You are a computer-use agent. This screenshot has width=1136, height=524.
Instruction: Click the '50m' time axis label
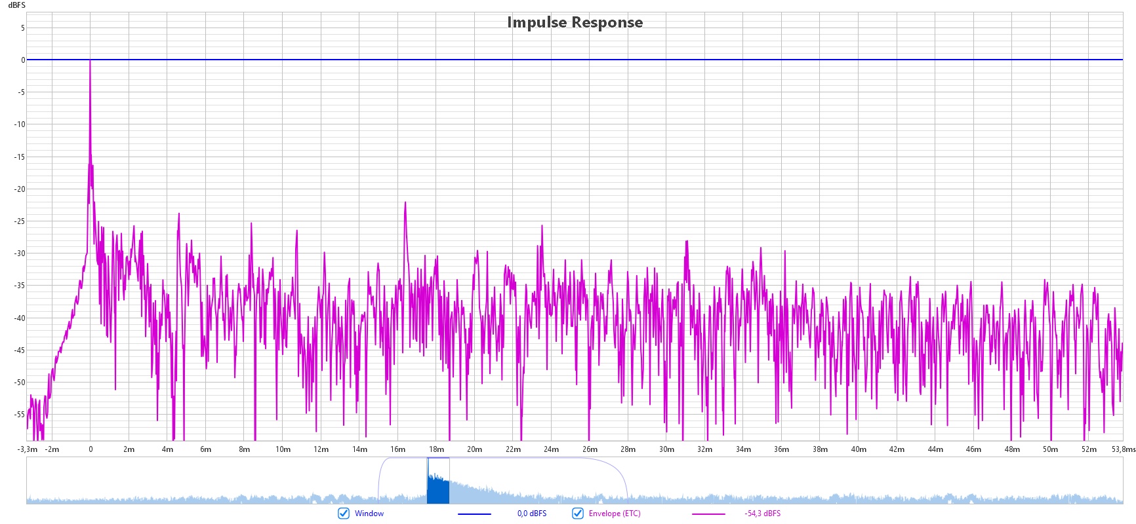(x=1050, y=449)
